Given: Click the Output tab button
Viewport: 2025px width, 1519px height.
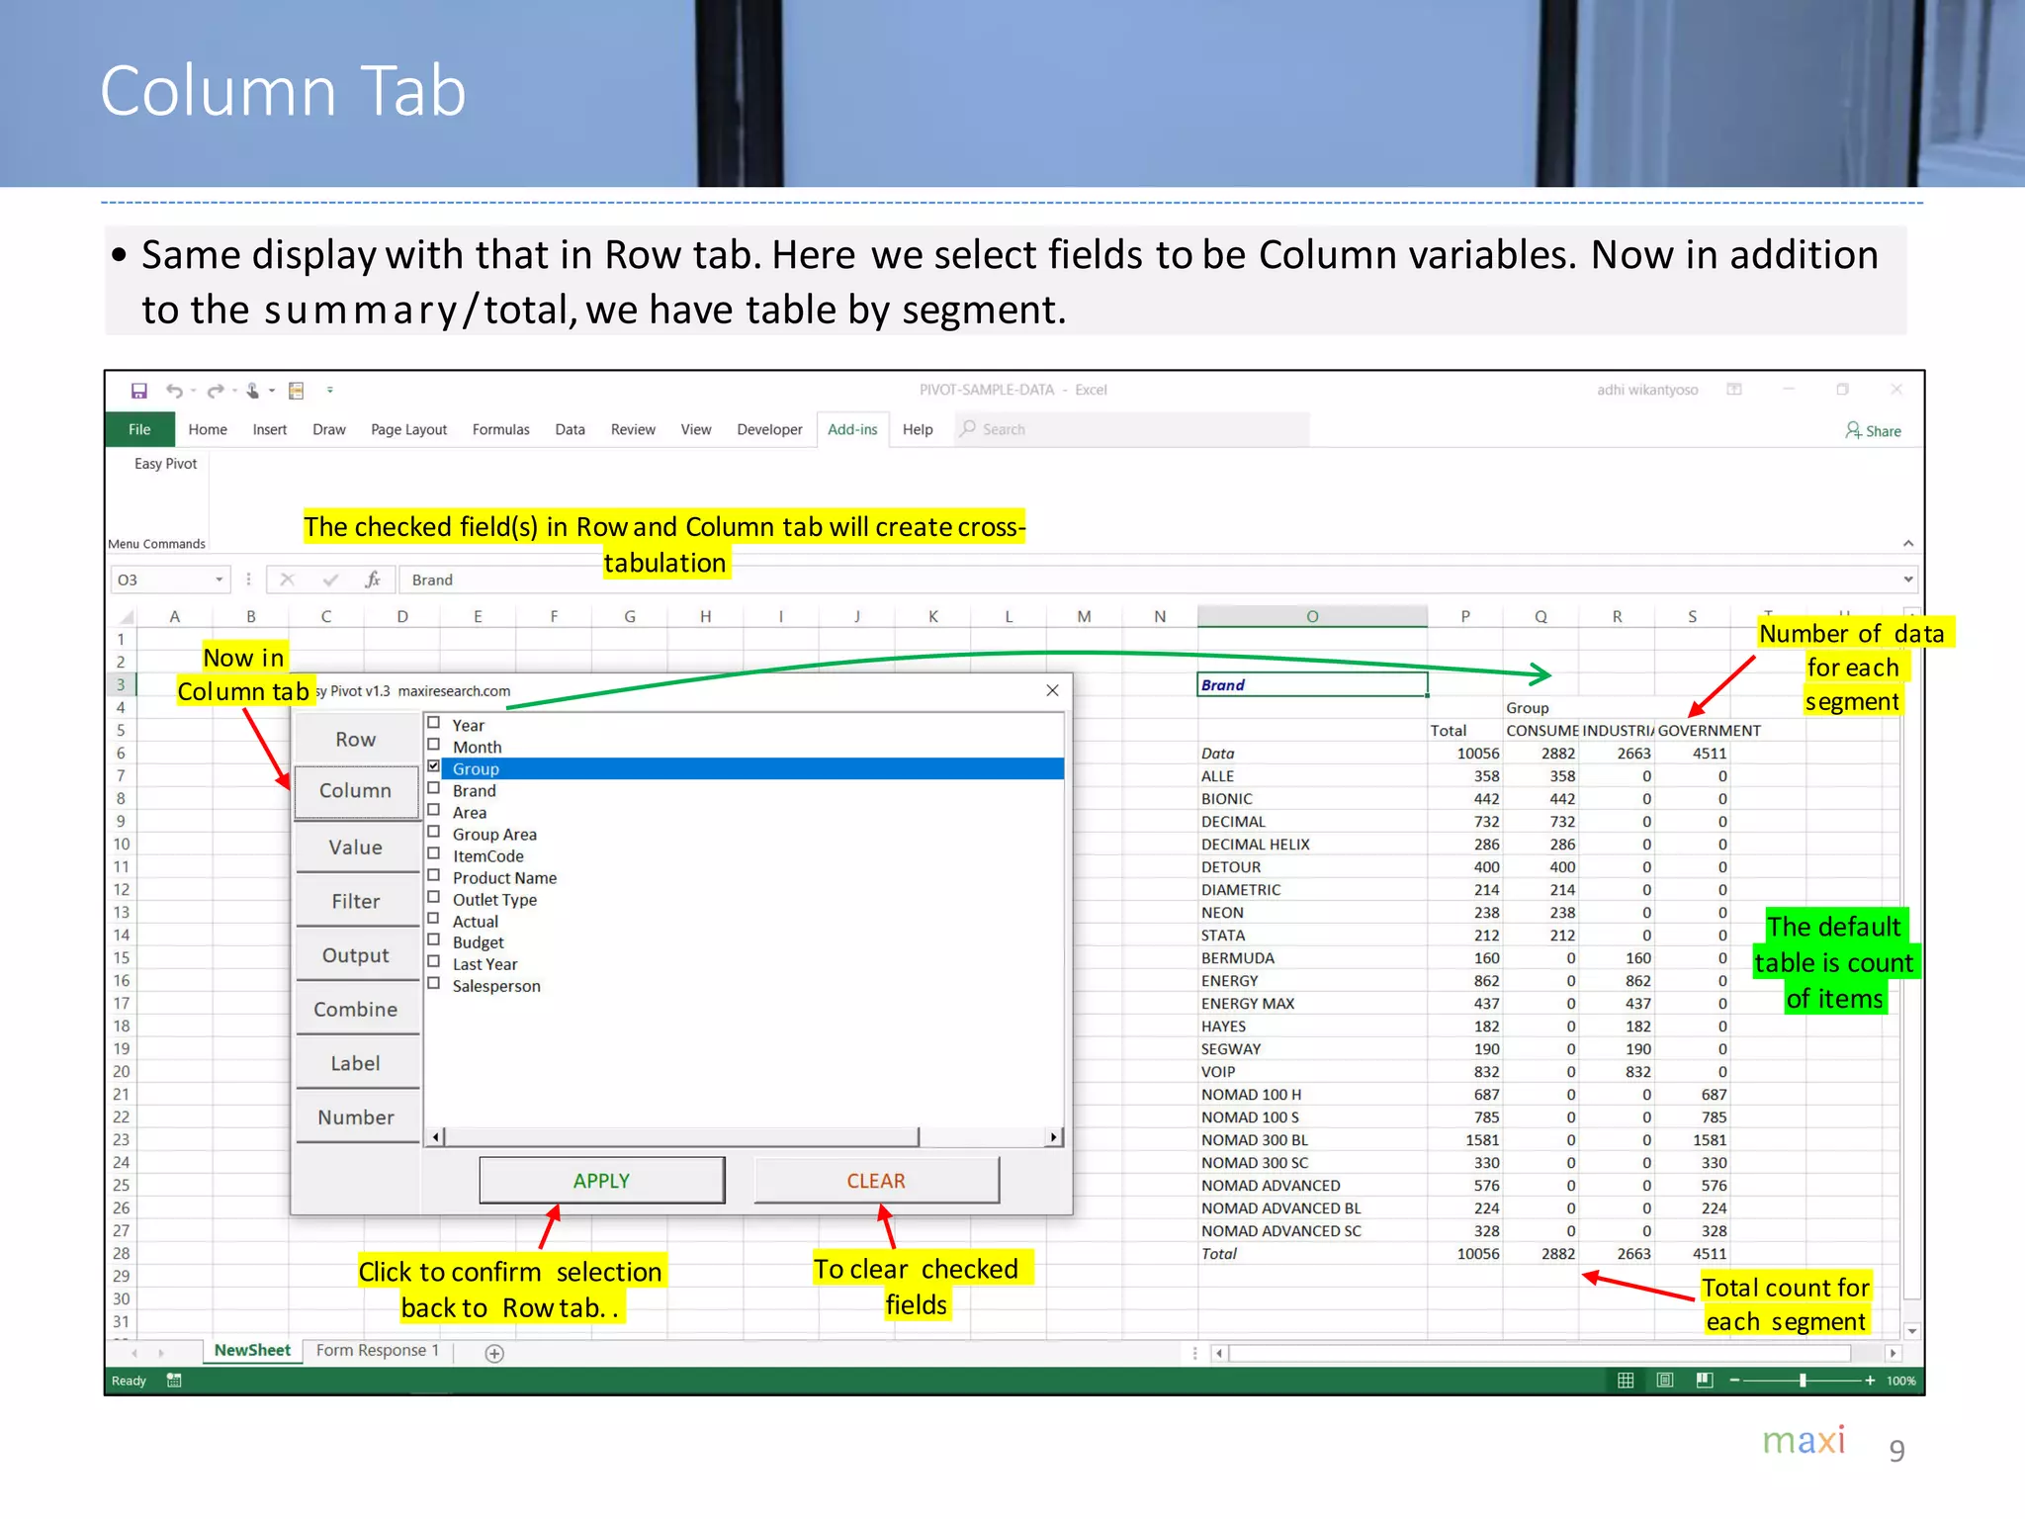Looking at the screenshot, I should [x=356, y=956].
